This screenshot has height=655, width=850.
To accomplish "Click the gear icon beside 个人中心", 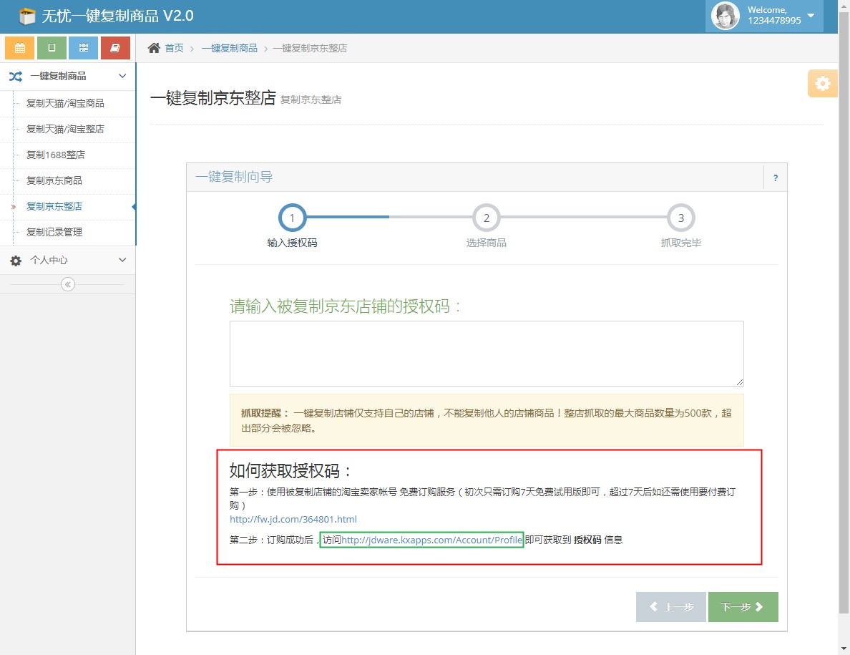I will (16, 261).
